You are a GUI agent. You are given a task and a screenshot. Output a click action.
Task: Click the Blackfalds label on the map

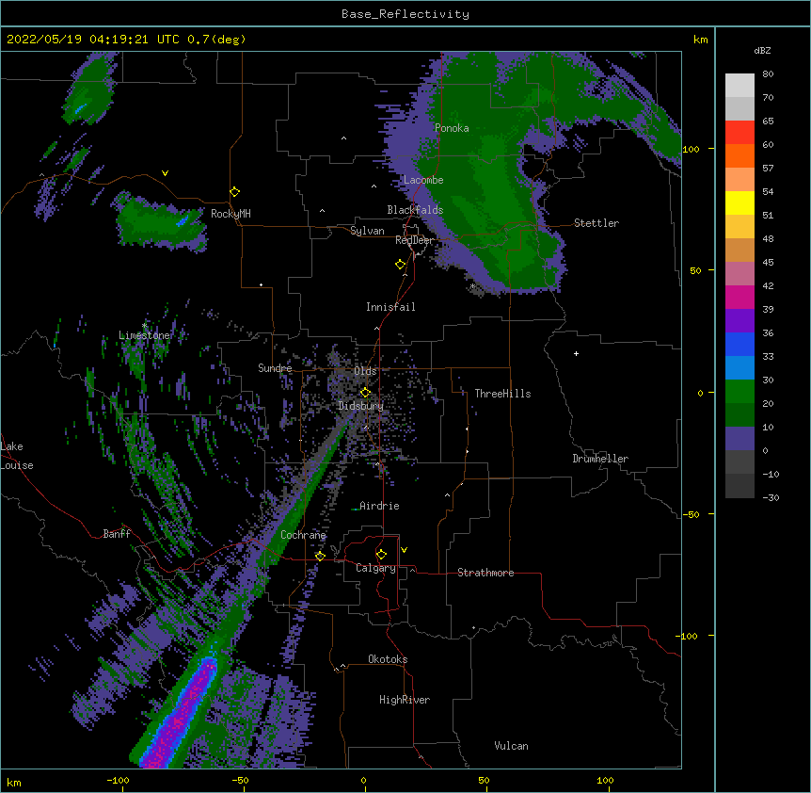(415, 210)
